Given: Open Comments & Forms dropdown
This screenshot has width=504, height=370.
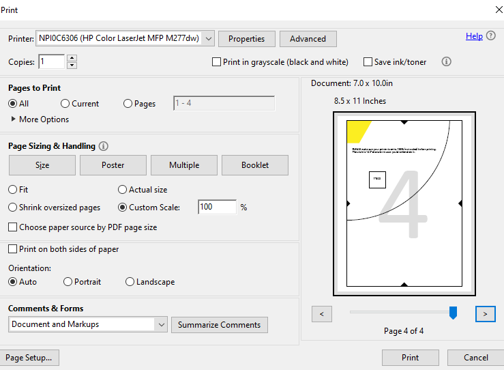Looking at the screenshot, I should [x=161, y=325].
